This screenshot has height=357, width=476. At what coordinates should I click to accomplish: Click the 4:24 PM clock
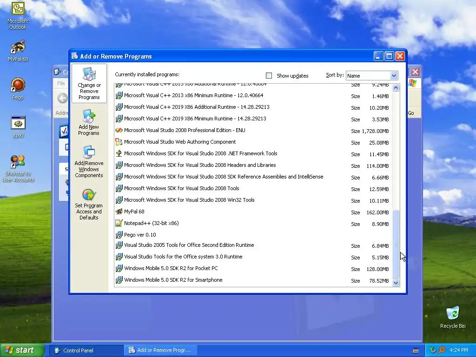(459, 350)
